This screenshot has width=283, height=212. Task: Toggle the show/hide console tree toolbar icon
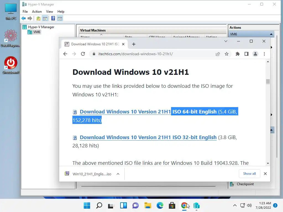(x=45, y=18)
